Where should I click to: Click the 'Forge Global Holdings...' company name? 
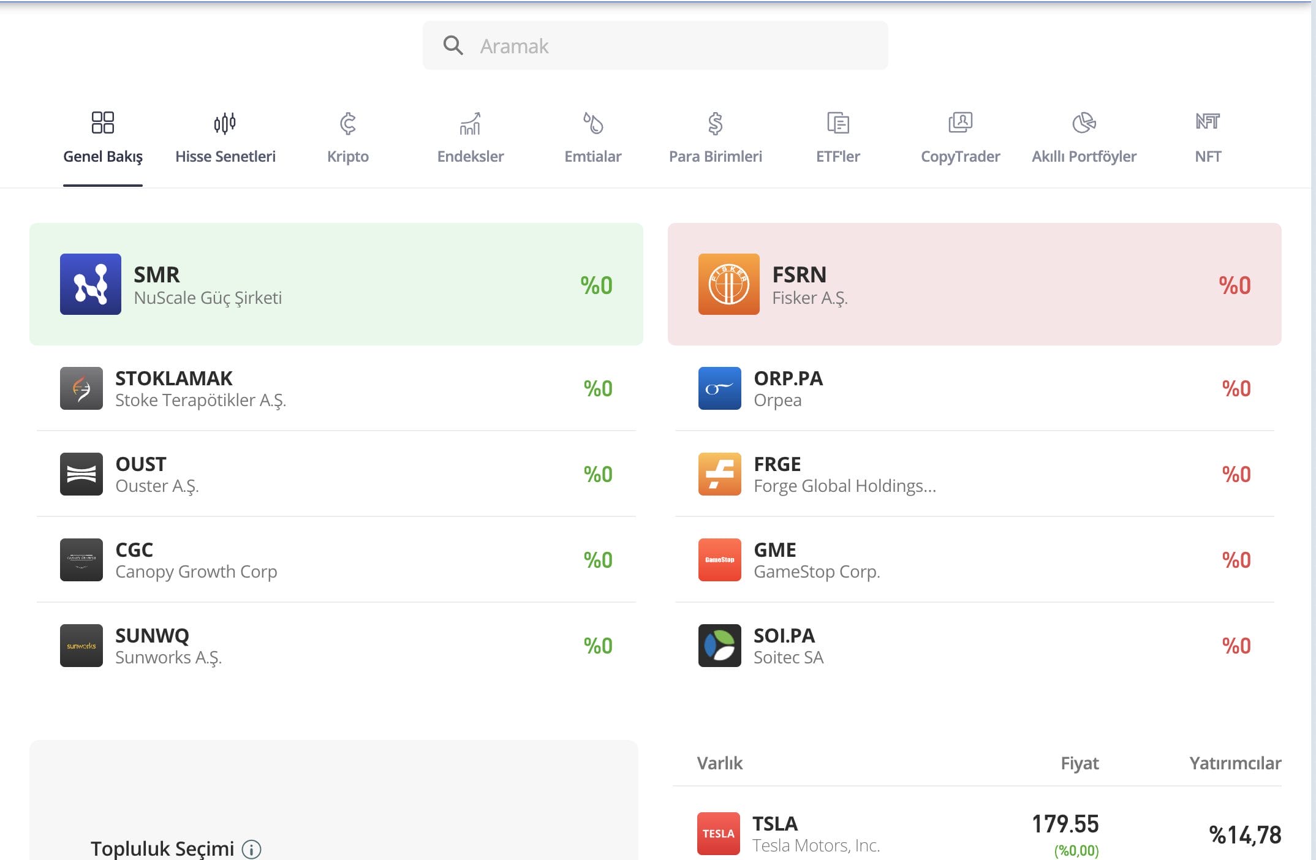point(845,486)
